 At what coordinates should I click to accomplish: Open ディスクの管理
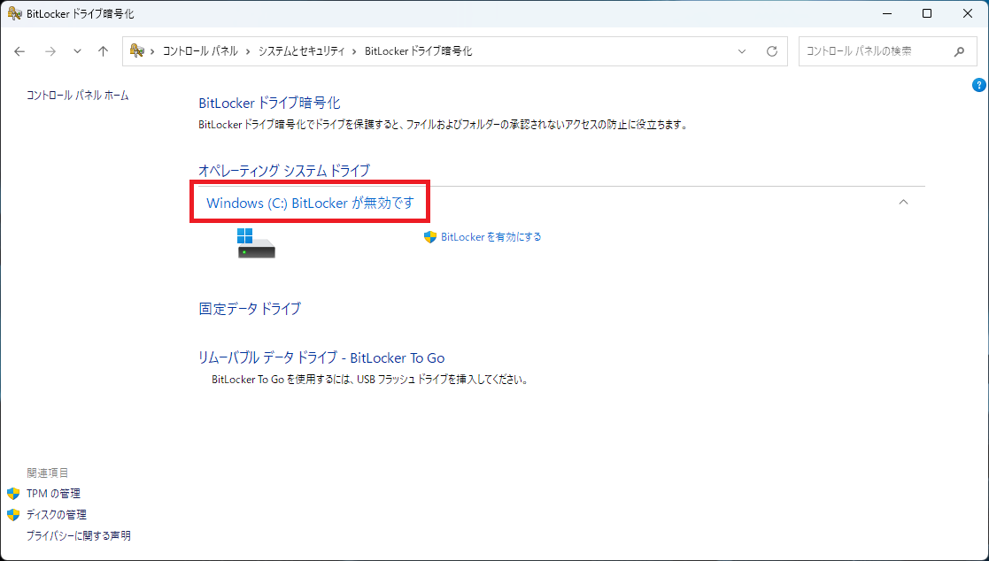pyautogui.click(x=56, y=514)
